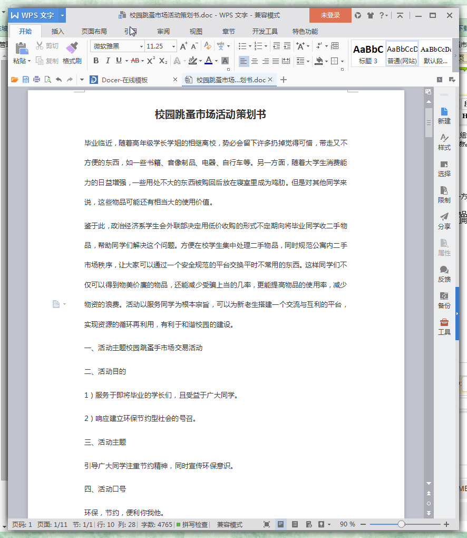Toggle center text alignment
This screenshot has width=467, height=538.
tap(255, 61)
